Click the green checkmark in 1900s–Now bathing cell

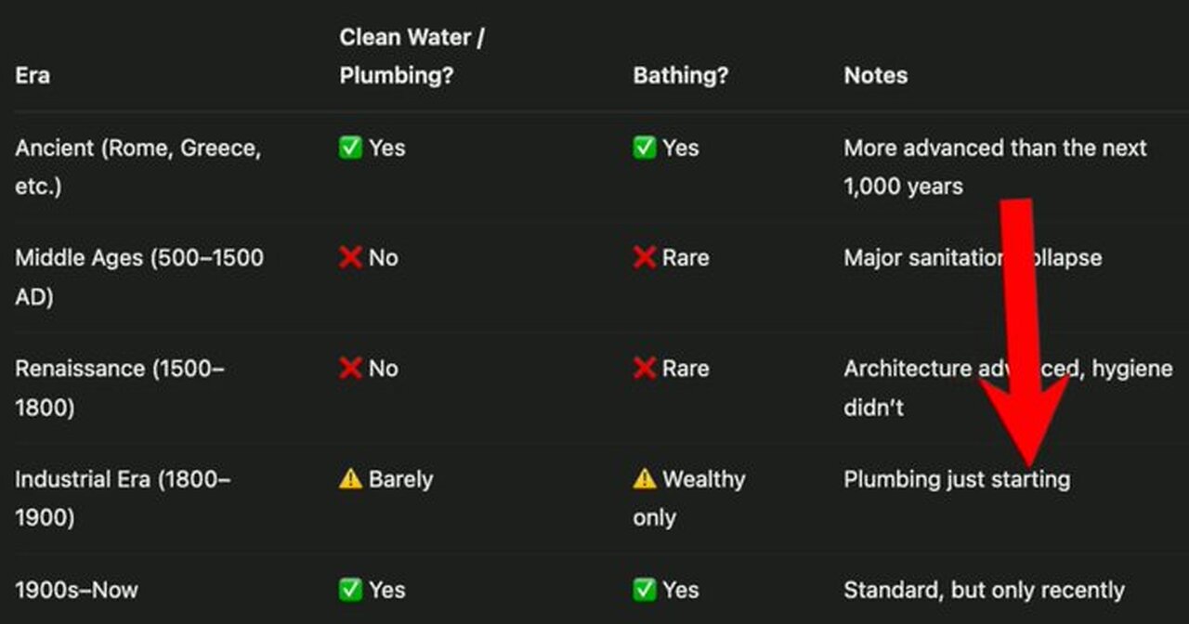[645, 590]
